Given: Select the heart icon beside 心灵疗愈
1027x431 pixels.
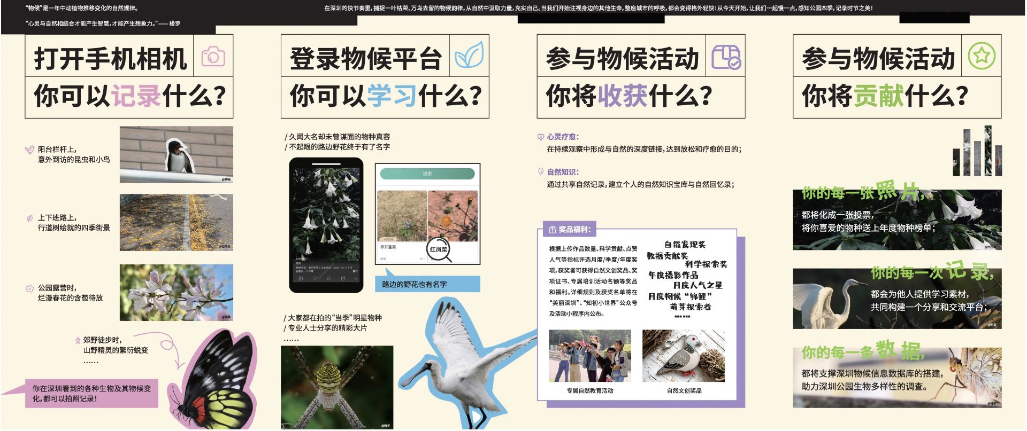Looking at the screenshot, I should (x=541, y=137).
